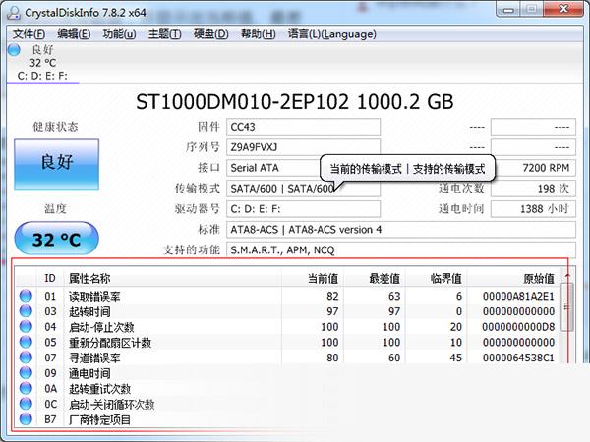This screenshot has height=442, width=590.
Task: Click the SMART list scrollbar thumb
Action: click(x=567, y=307)
